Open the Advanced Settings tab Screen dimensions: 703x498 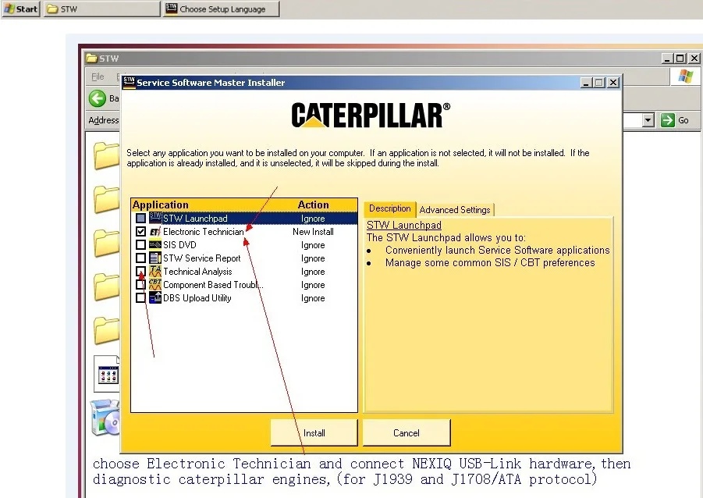click(455, 210)
